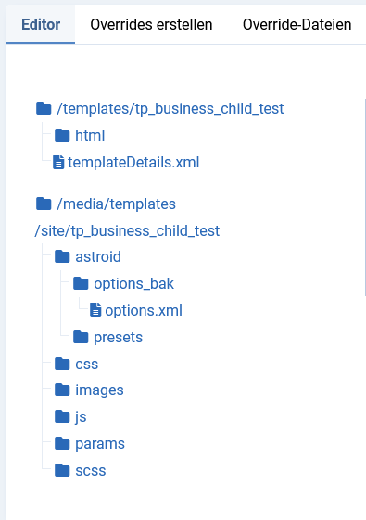This screenshot has width=366, height=520.
Task: Expand the images folder
Action: [89, 390]
